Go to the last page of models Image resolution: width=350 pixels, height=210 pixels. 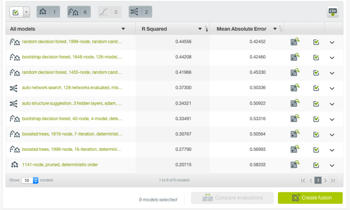[x=333, y=180]
